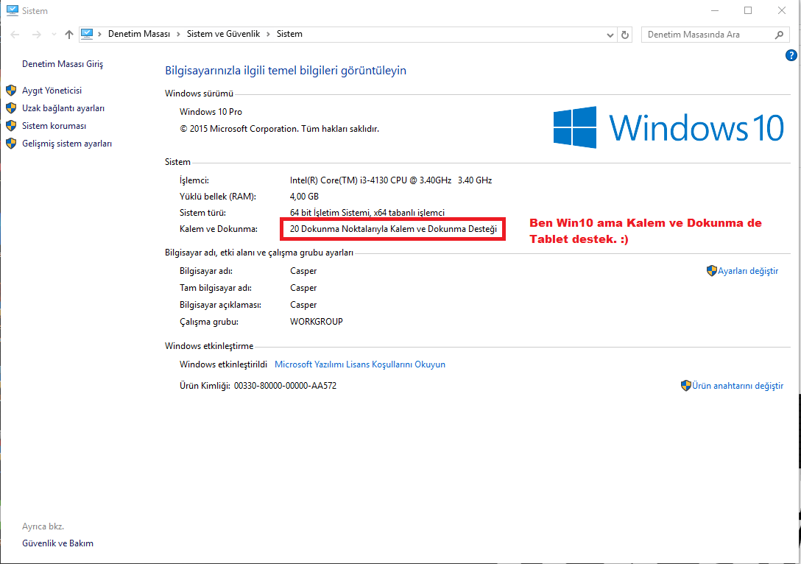Open Denetim Masası breadcrumb
Viewport: 801px width, 564px height.
[139, 34]
